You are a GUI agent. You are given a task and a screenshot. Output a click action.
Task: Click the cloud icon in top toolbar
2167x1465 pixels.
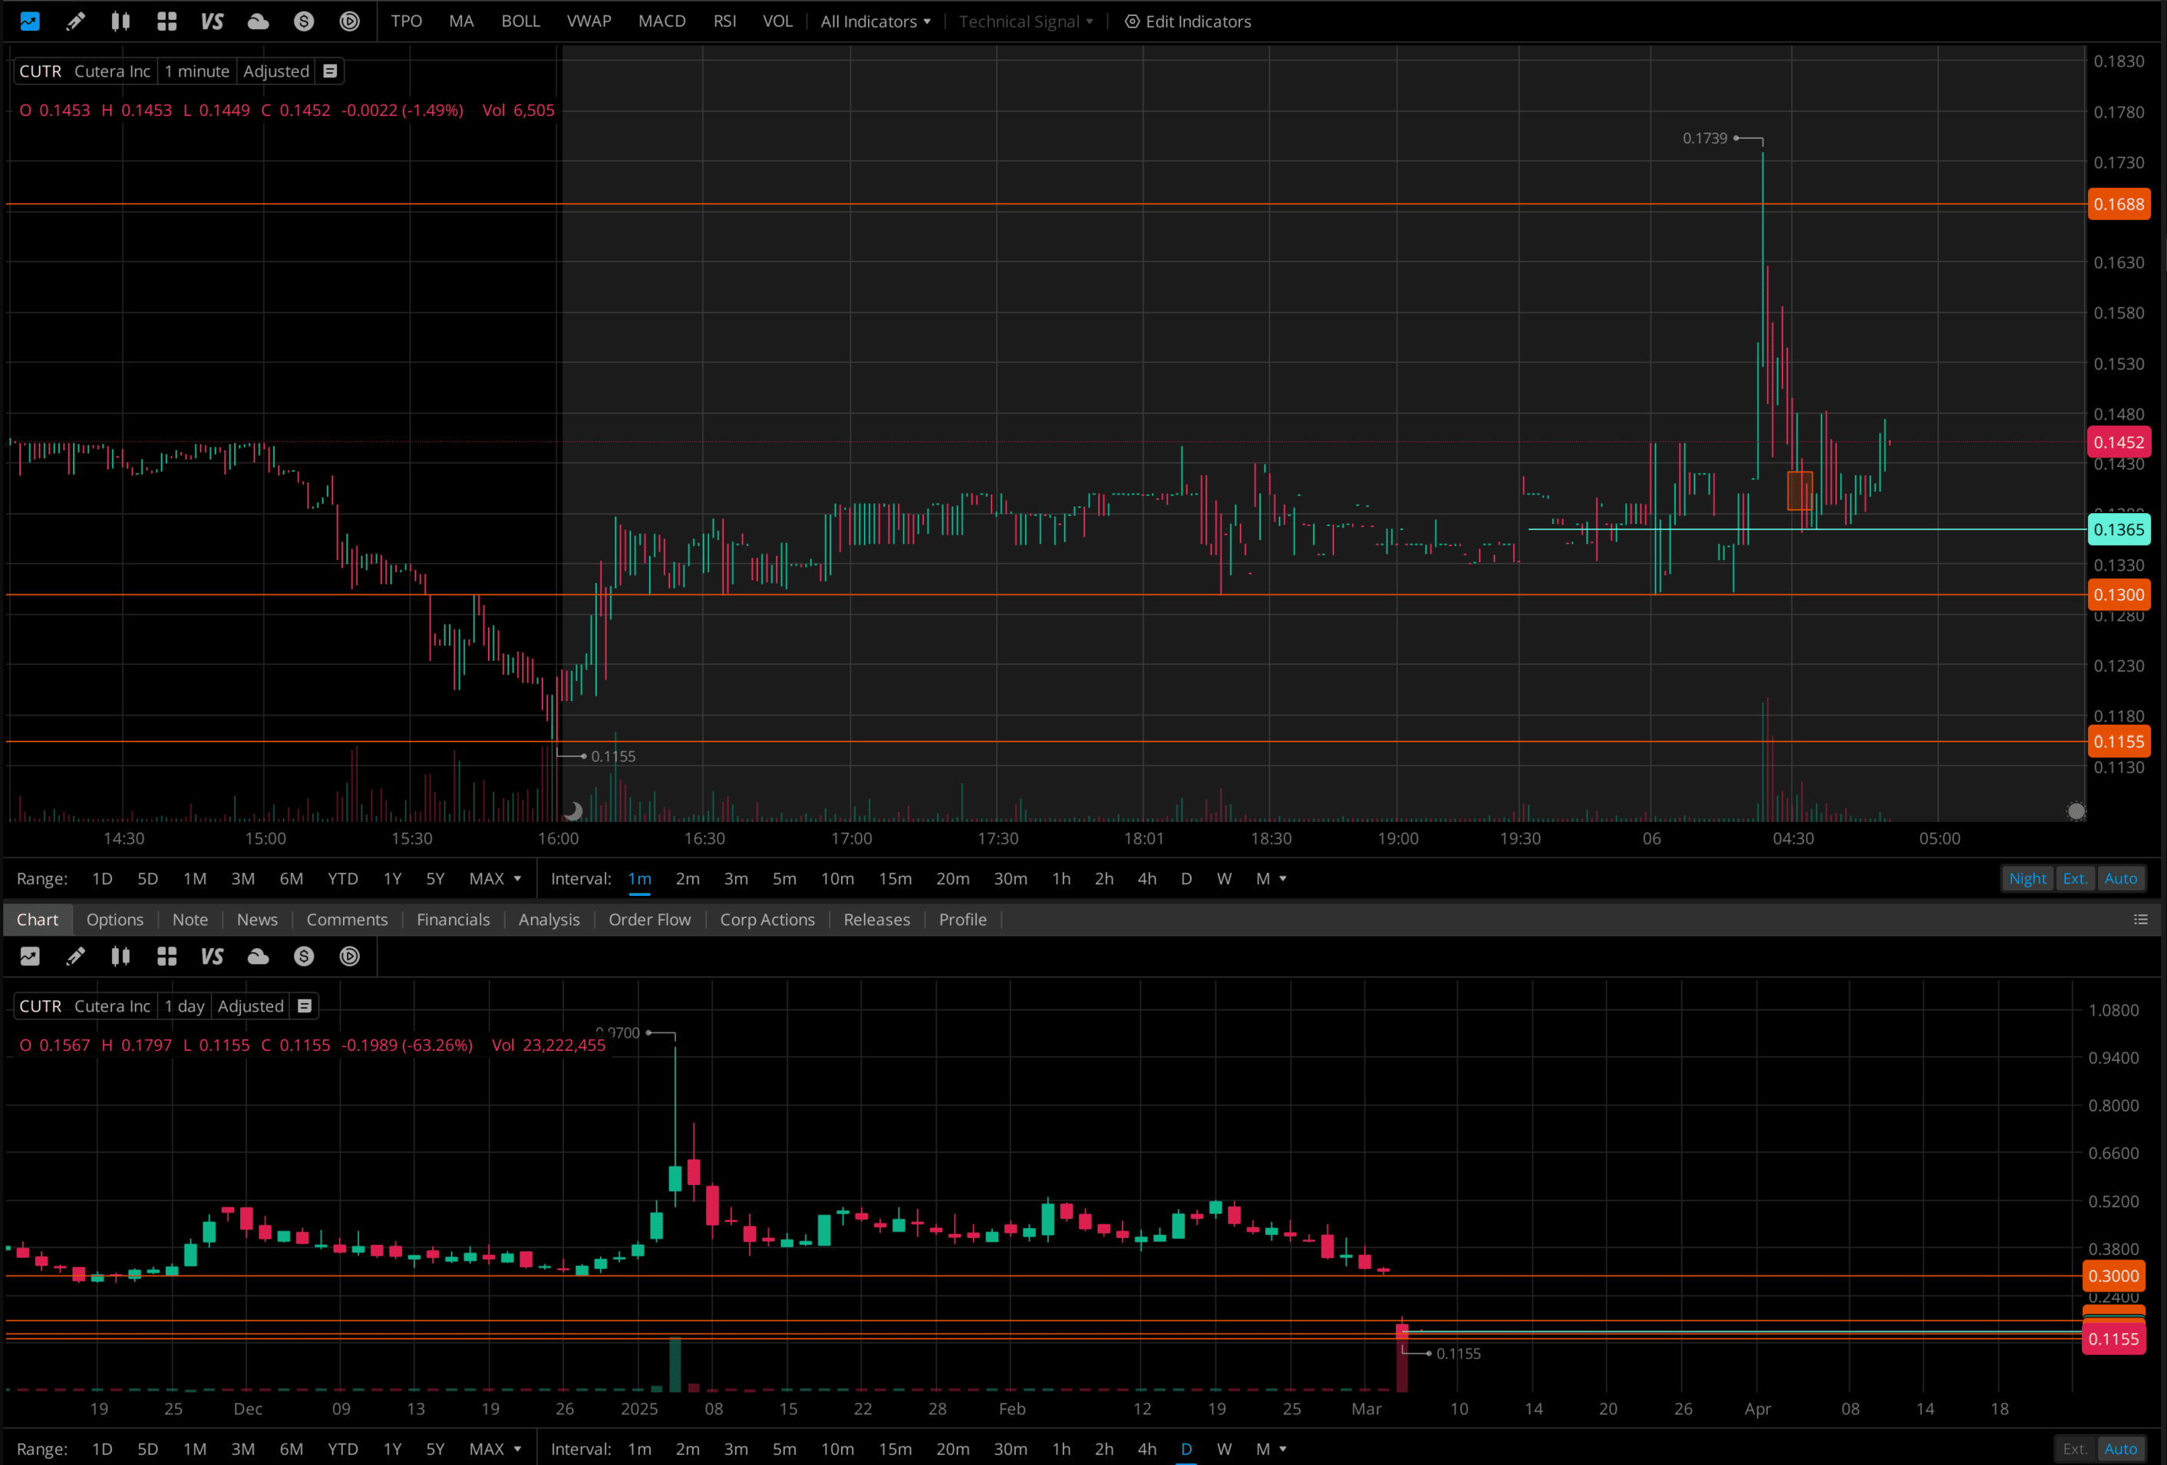(x=259, y=21)
